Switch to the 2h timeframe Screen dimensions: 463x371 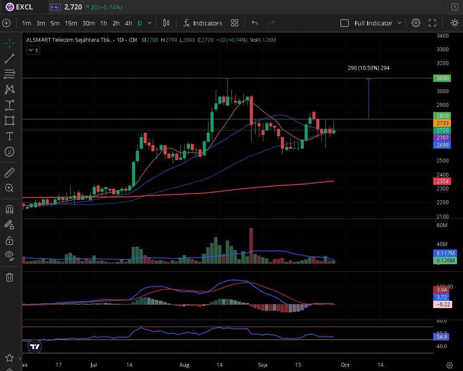116,23
